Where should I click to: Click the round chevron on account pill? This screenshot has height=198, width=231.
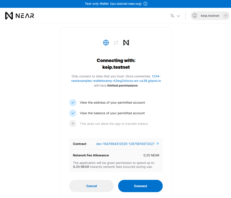(x=226, y=16)
